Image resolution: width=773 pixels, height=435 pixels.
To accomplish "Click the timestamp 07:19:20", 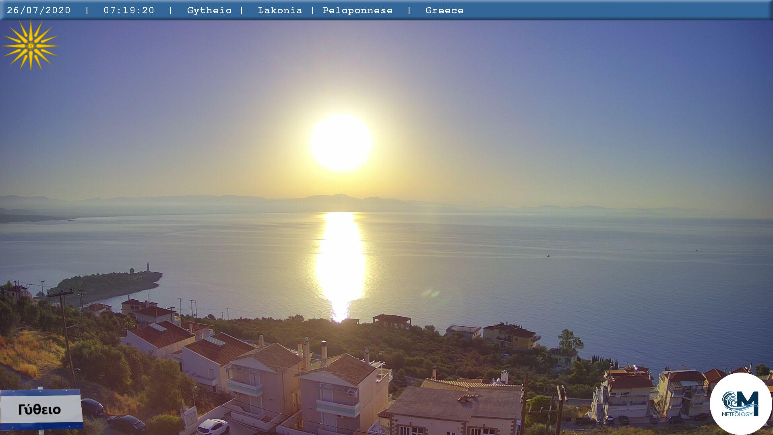I will pyautogui.click(x=129, y=10).
